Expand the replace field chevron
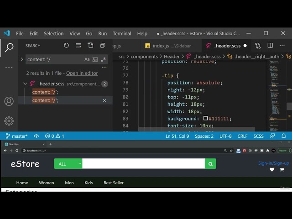Viewport: 292px width, 219px height. (x=22, y=59)
